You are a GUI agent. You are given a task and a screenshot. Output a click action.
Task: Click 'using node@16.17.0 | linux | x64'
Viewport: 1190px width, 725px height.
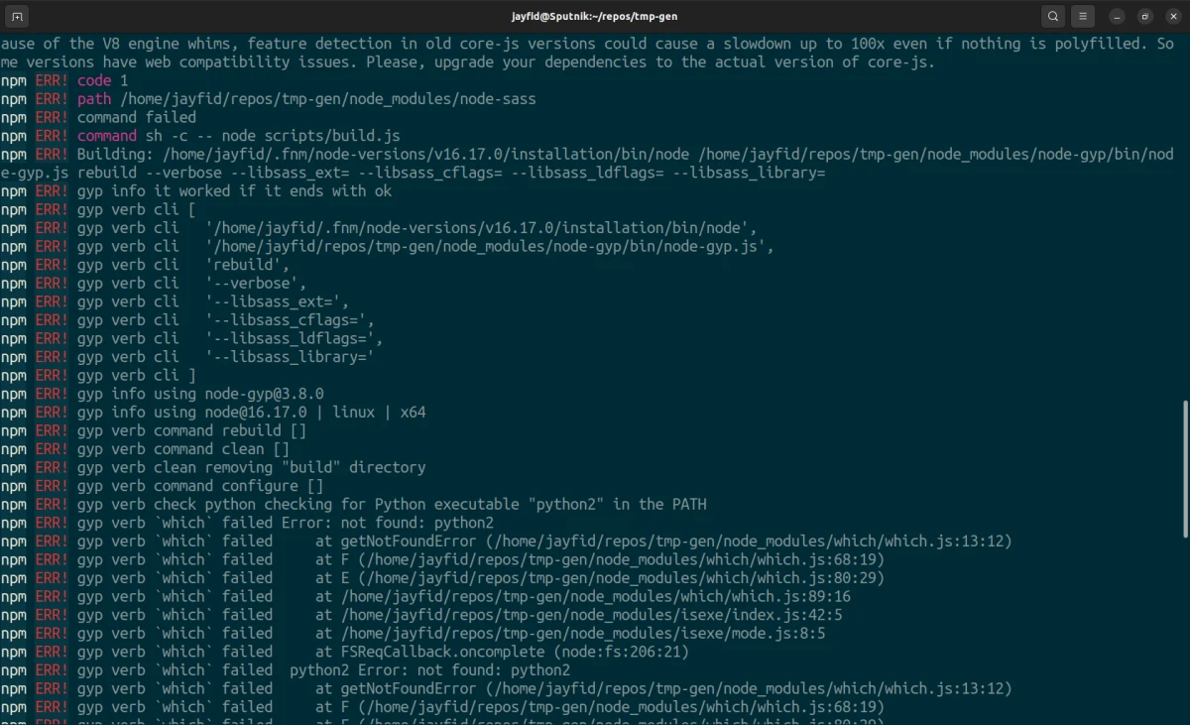coord(290,412)
